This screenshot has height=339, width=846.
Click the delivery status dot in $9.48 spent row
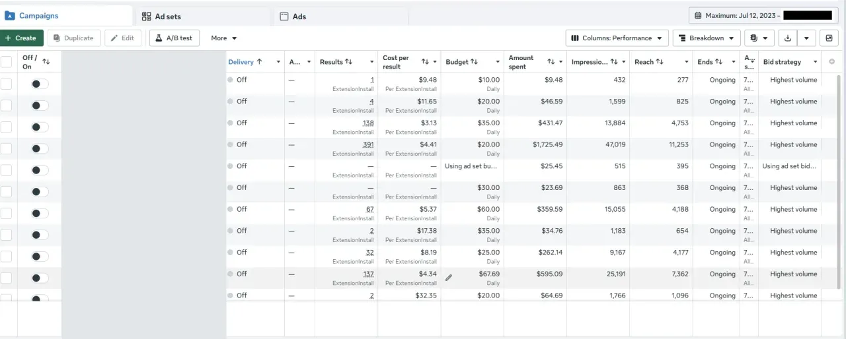[x=231, y=80]
